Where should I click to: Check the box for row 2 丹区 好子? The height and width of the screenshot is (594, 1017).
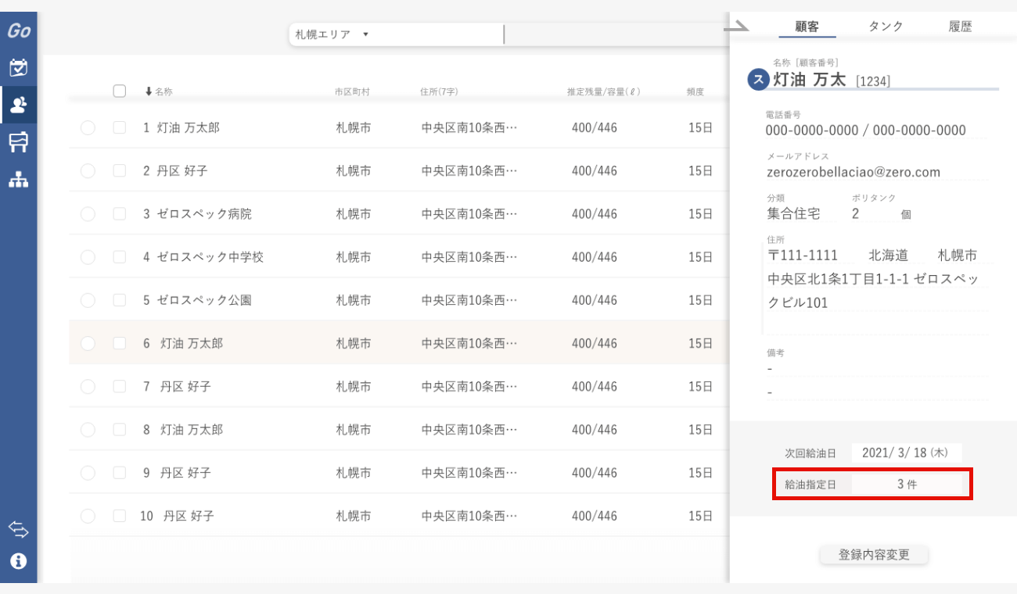click(x=120, y=170)
